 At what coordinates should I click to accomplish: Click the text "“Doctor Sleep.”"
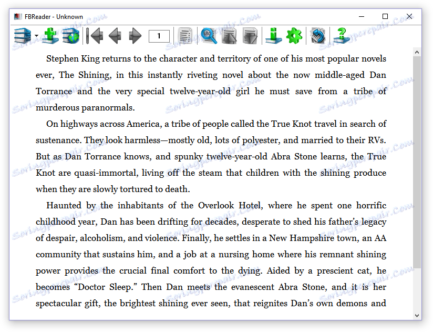pyautogui.click(x=106, y=287)
